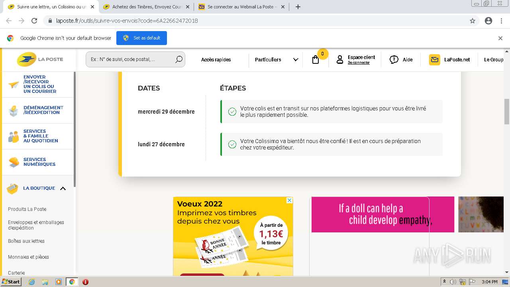
Task: Click the volume speaker tray icon
Action: (x=453, y=282)
